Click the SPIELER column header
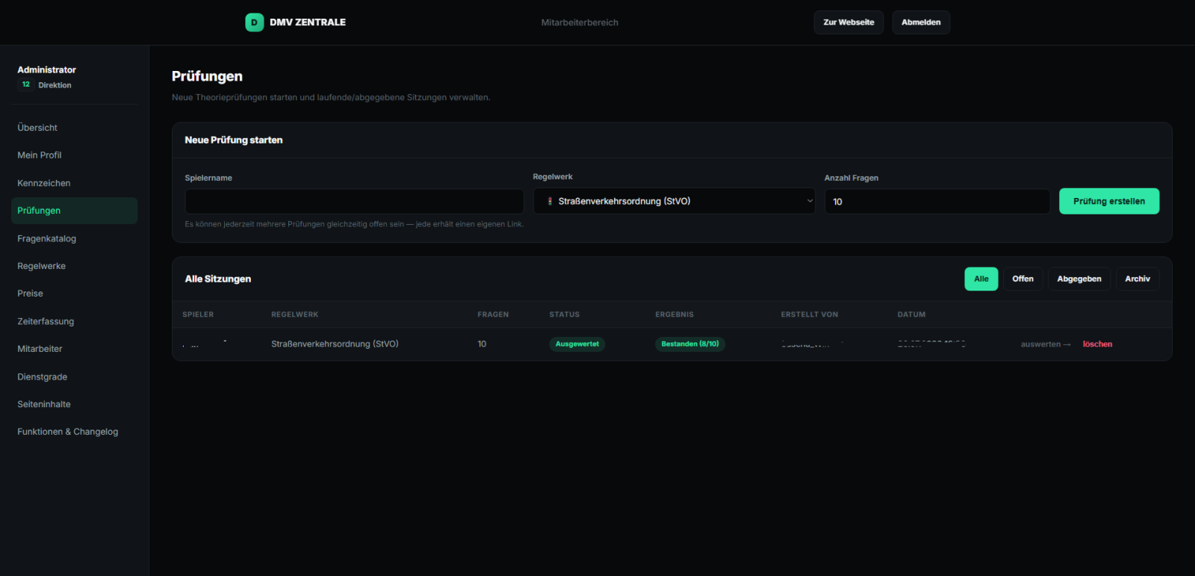 click(198, 315)
